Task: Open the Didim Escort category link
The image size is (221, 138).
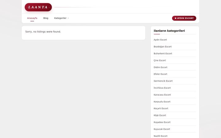Action: (161, 67)
